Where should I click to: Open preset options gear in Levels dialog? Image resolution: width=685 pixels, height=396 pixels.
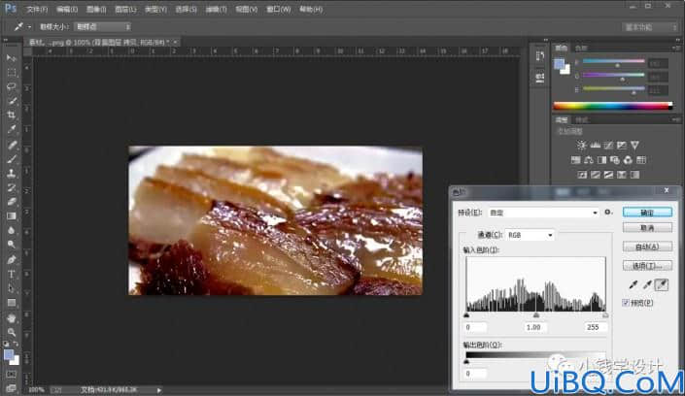click(x=607, y=213)
